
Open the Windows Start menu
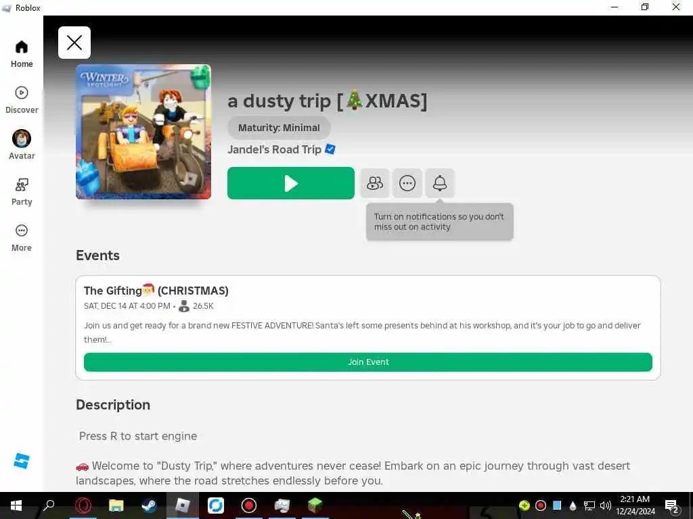[16, 505]
